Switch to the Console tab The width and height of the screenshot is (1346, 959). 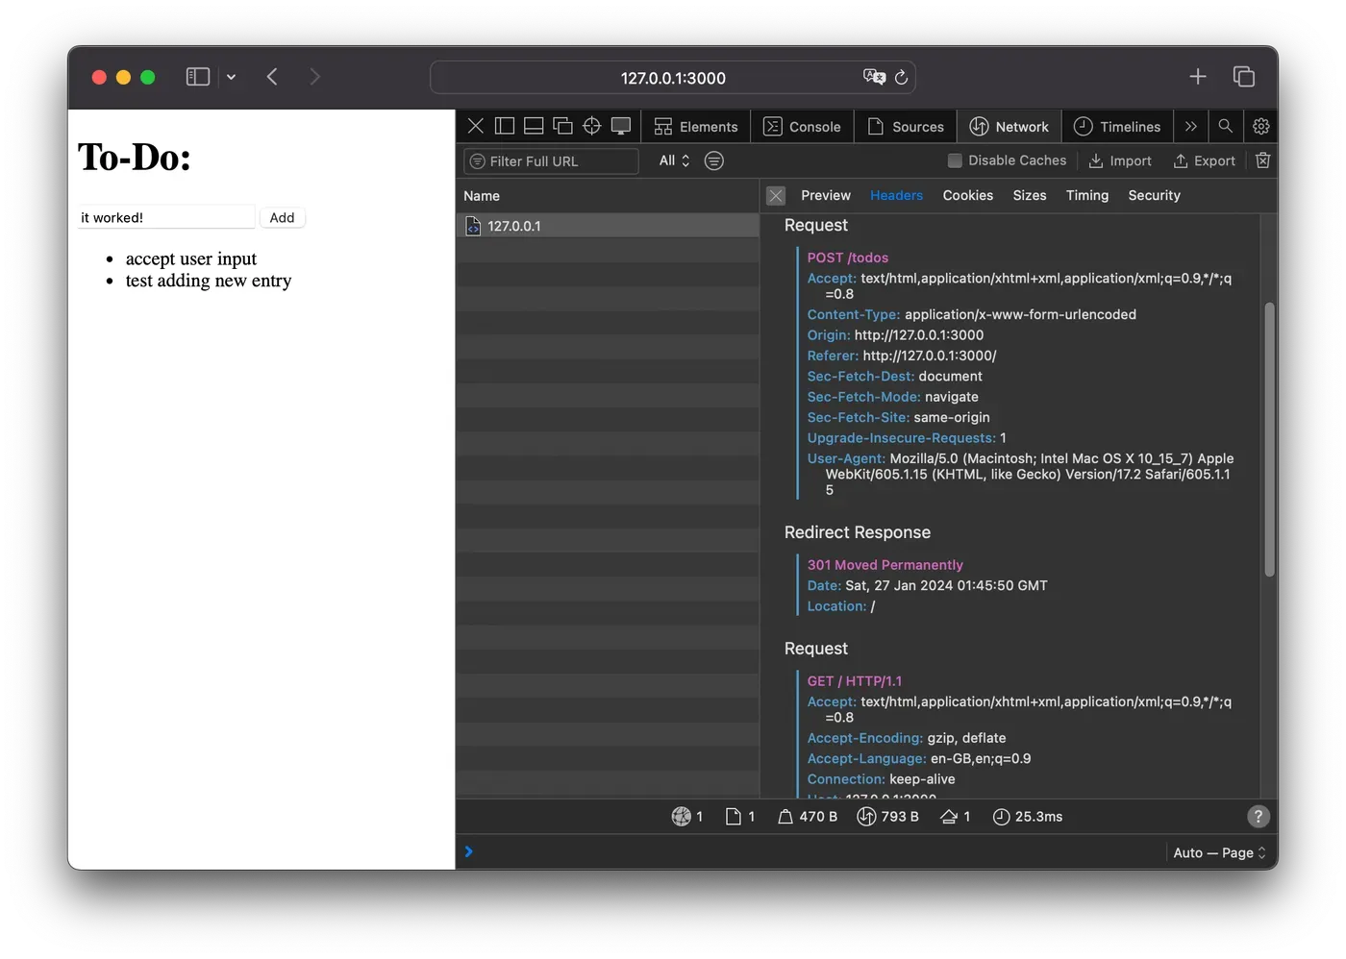coord(802,127)
